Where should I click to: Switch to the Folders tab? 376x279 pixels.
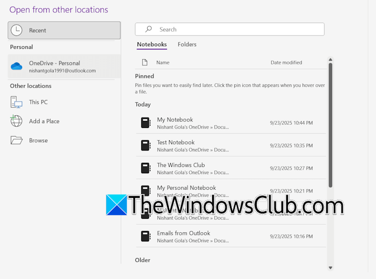coord(187,45)
